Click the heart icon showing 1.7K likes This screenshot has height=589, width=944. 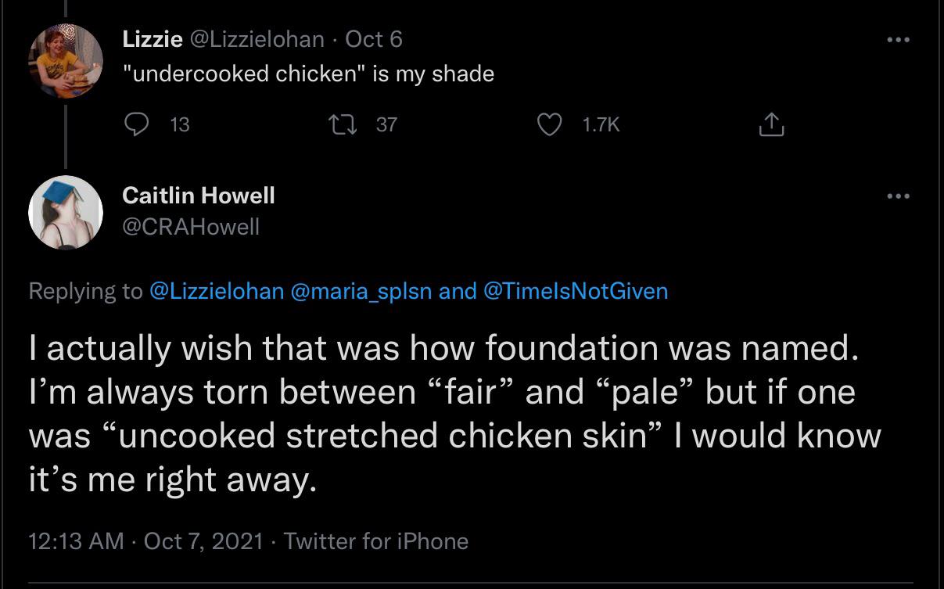tap(550, 124)
